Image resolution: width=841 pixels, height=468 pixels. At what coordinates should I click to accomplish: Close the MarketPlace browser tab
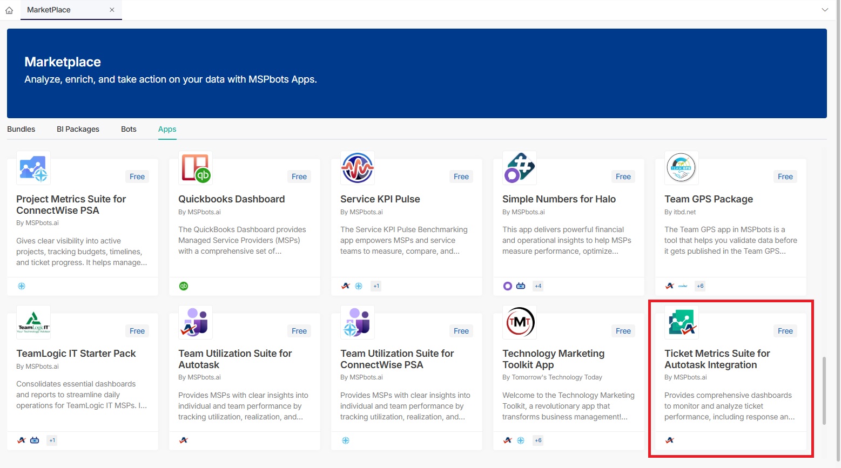(x=112, y=10)
